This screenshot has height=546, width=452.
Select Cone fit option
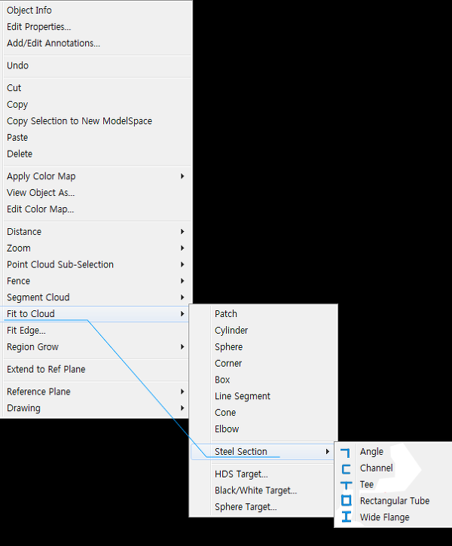(225, 412)
